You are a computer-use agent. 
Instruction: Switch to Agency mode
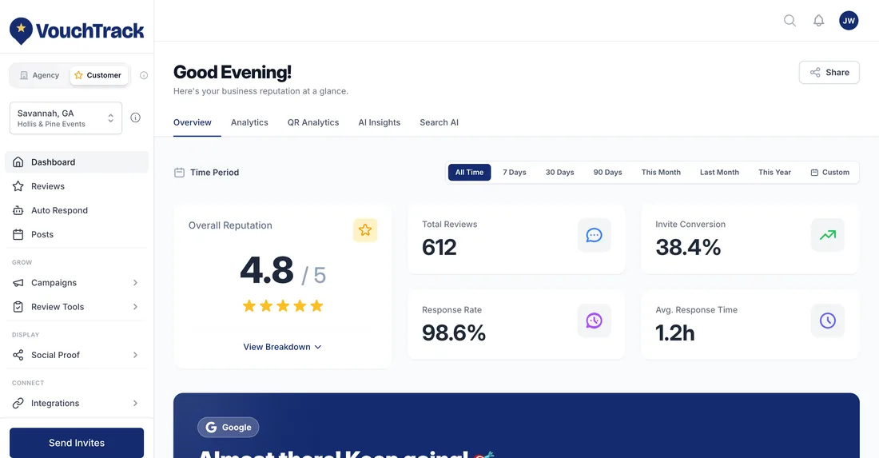pyautogui.click(x=39, y=75)
